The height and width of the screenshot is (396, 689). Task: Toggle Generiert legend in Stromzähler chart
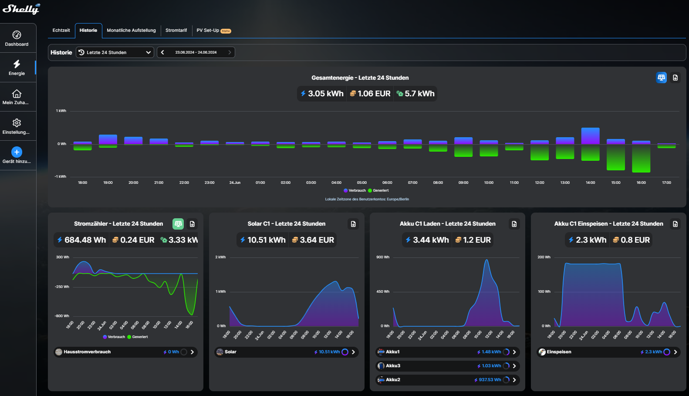[138, 337]
